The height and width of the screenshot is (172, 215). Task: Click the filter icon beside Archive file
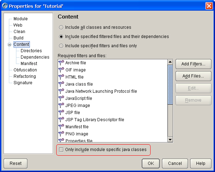point(61,63)
